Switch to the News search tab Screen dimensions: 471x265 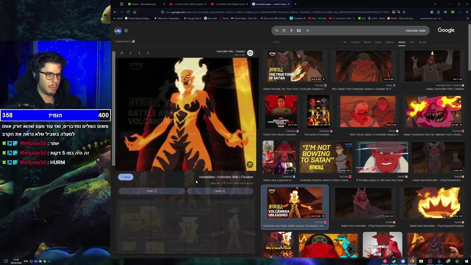pos(367,42)
